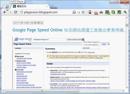Click Specify a cache validator in Details section
The height and width of the screenshot is (94, 130).
[57, 81]
